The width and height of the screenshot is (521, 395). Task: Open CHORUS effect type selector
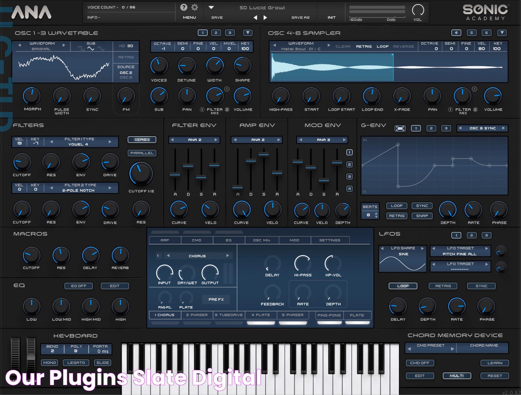click(198, 256)
